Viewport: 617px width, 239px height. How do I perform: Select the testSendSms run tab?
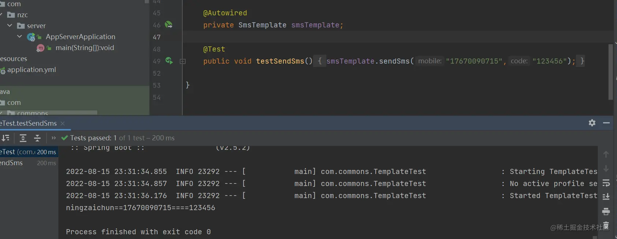click(29, 123)
